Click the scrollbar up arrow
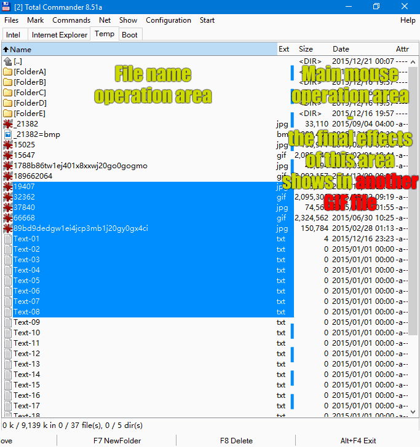The height and width of the screenshot is (447, 420). [x=413, y=62]
